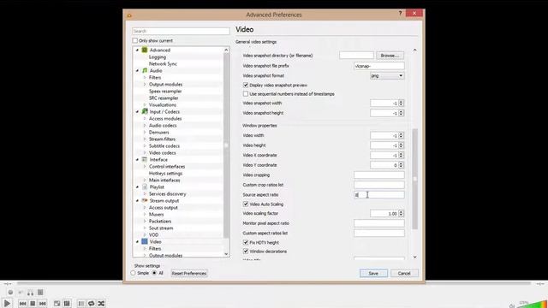Click the tree panel scroll up arrow
Viewport: 548px width, 308px height.
226,50
